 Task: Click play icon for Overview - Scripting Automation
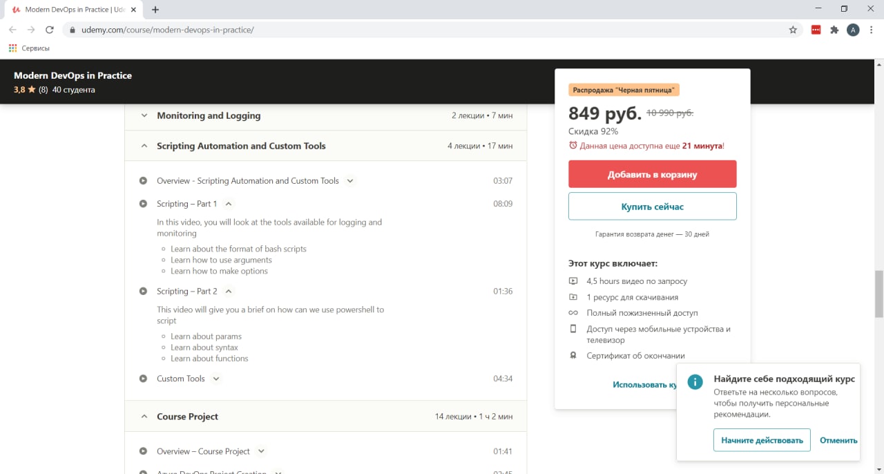(143, 181)
